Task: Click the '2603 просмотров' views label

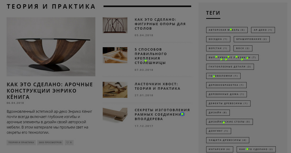Action: click(x=50, y=142)
